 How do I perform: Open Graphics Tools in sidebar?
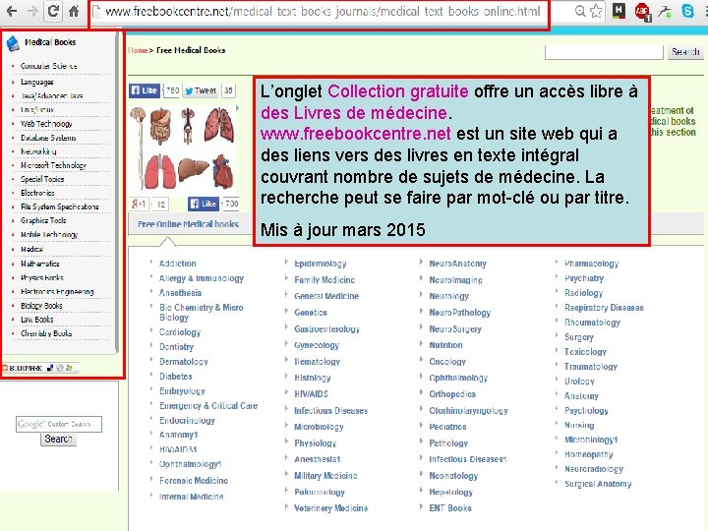tap(43, 220)
